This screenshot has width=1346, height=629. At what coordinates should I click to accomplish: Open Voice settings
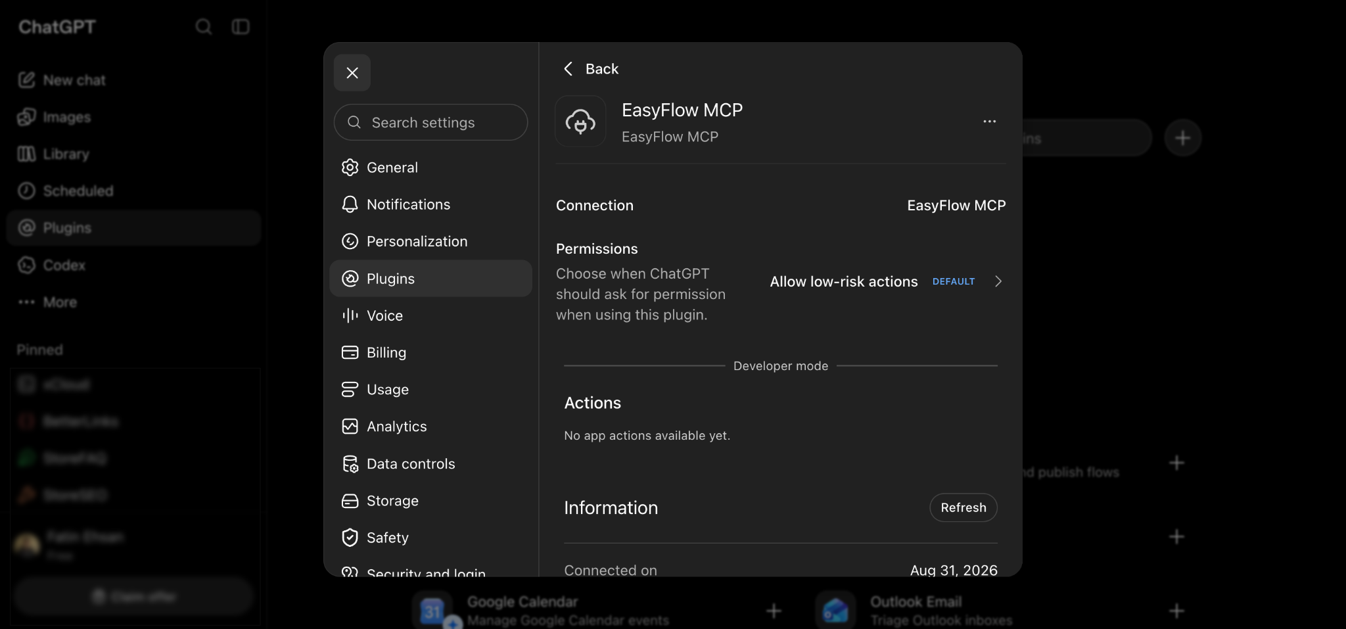pos(430,315)
